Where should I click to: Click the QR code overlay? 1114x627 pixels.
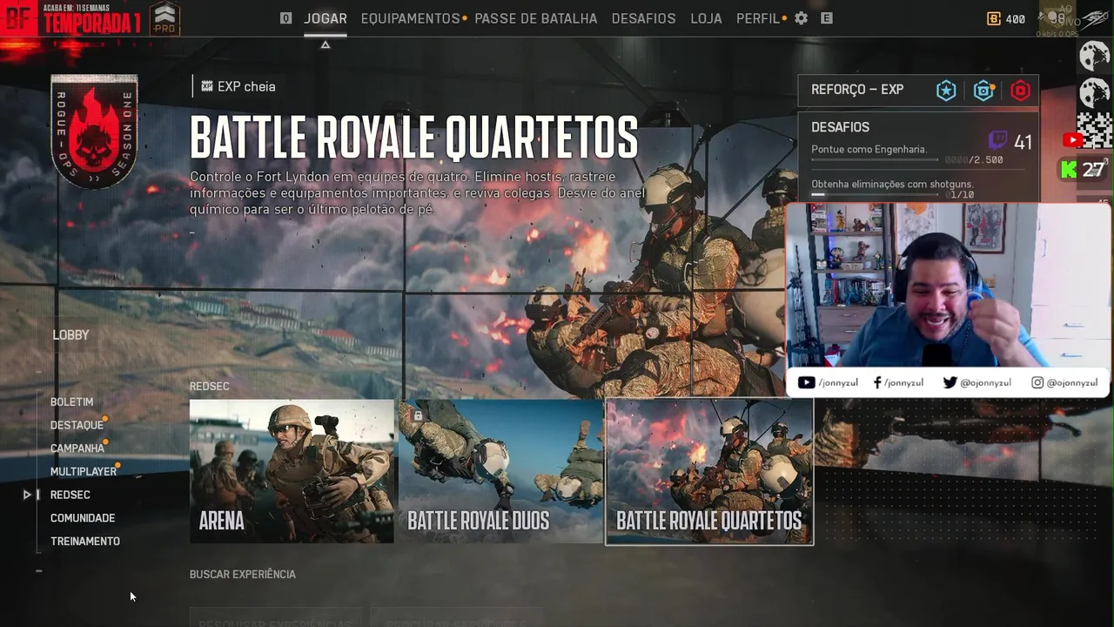coord(1094,131)
